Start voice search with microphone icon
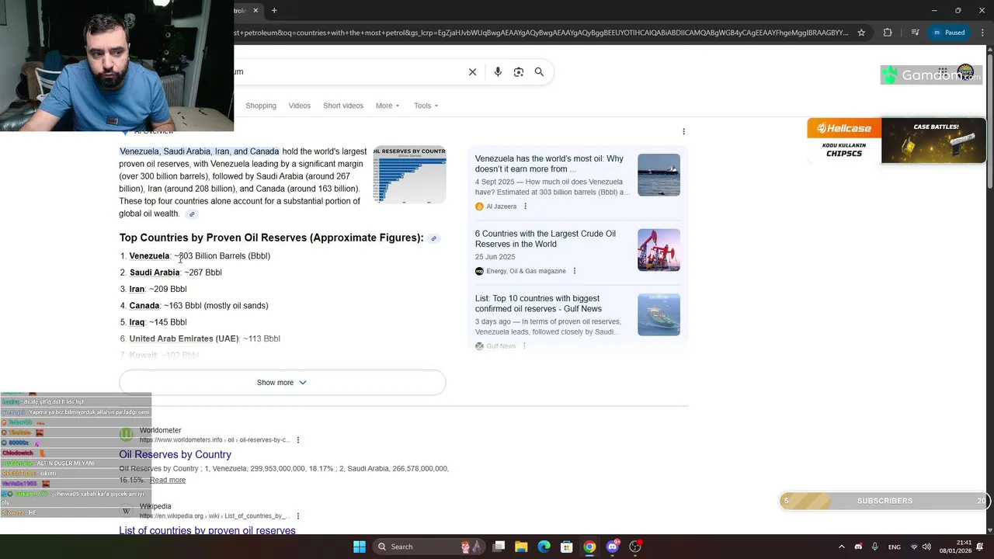The width and height of the screenshot is (994, 559). (x=498, y=71)
